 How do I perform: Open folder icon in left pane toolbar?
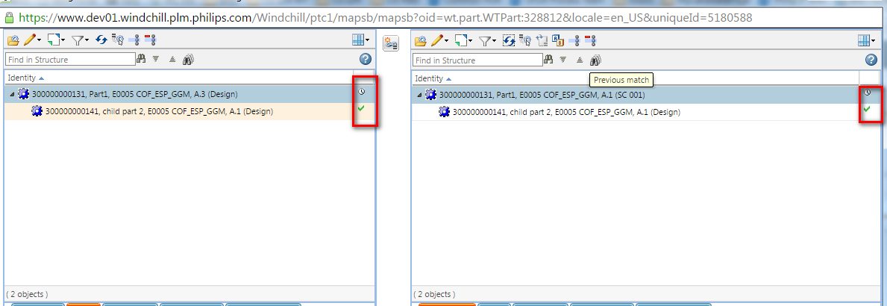(x=13, y=40)
